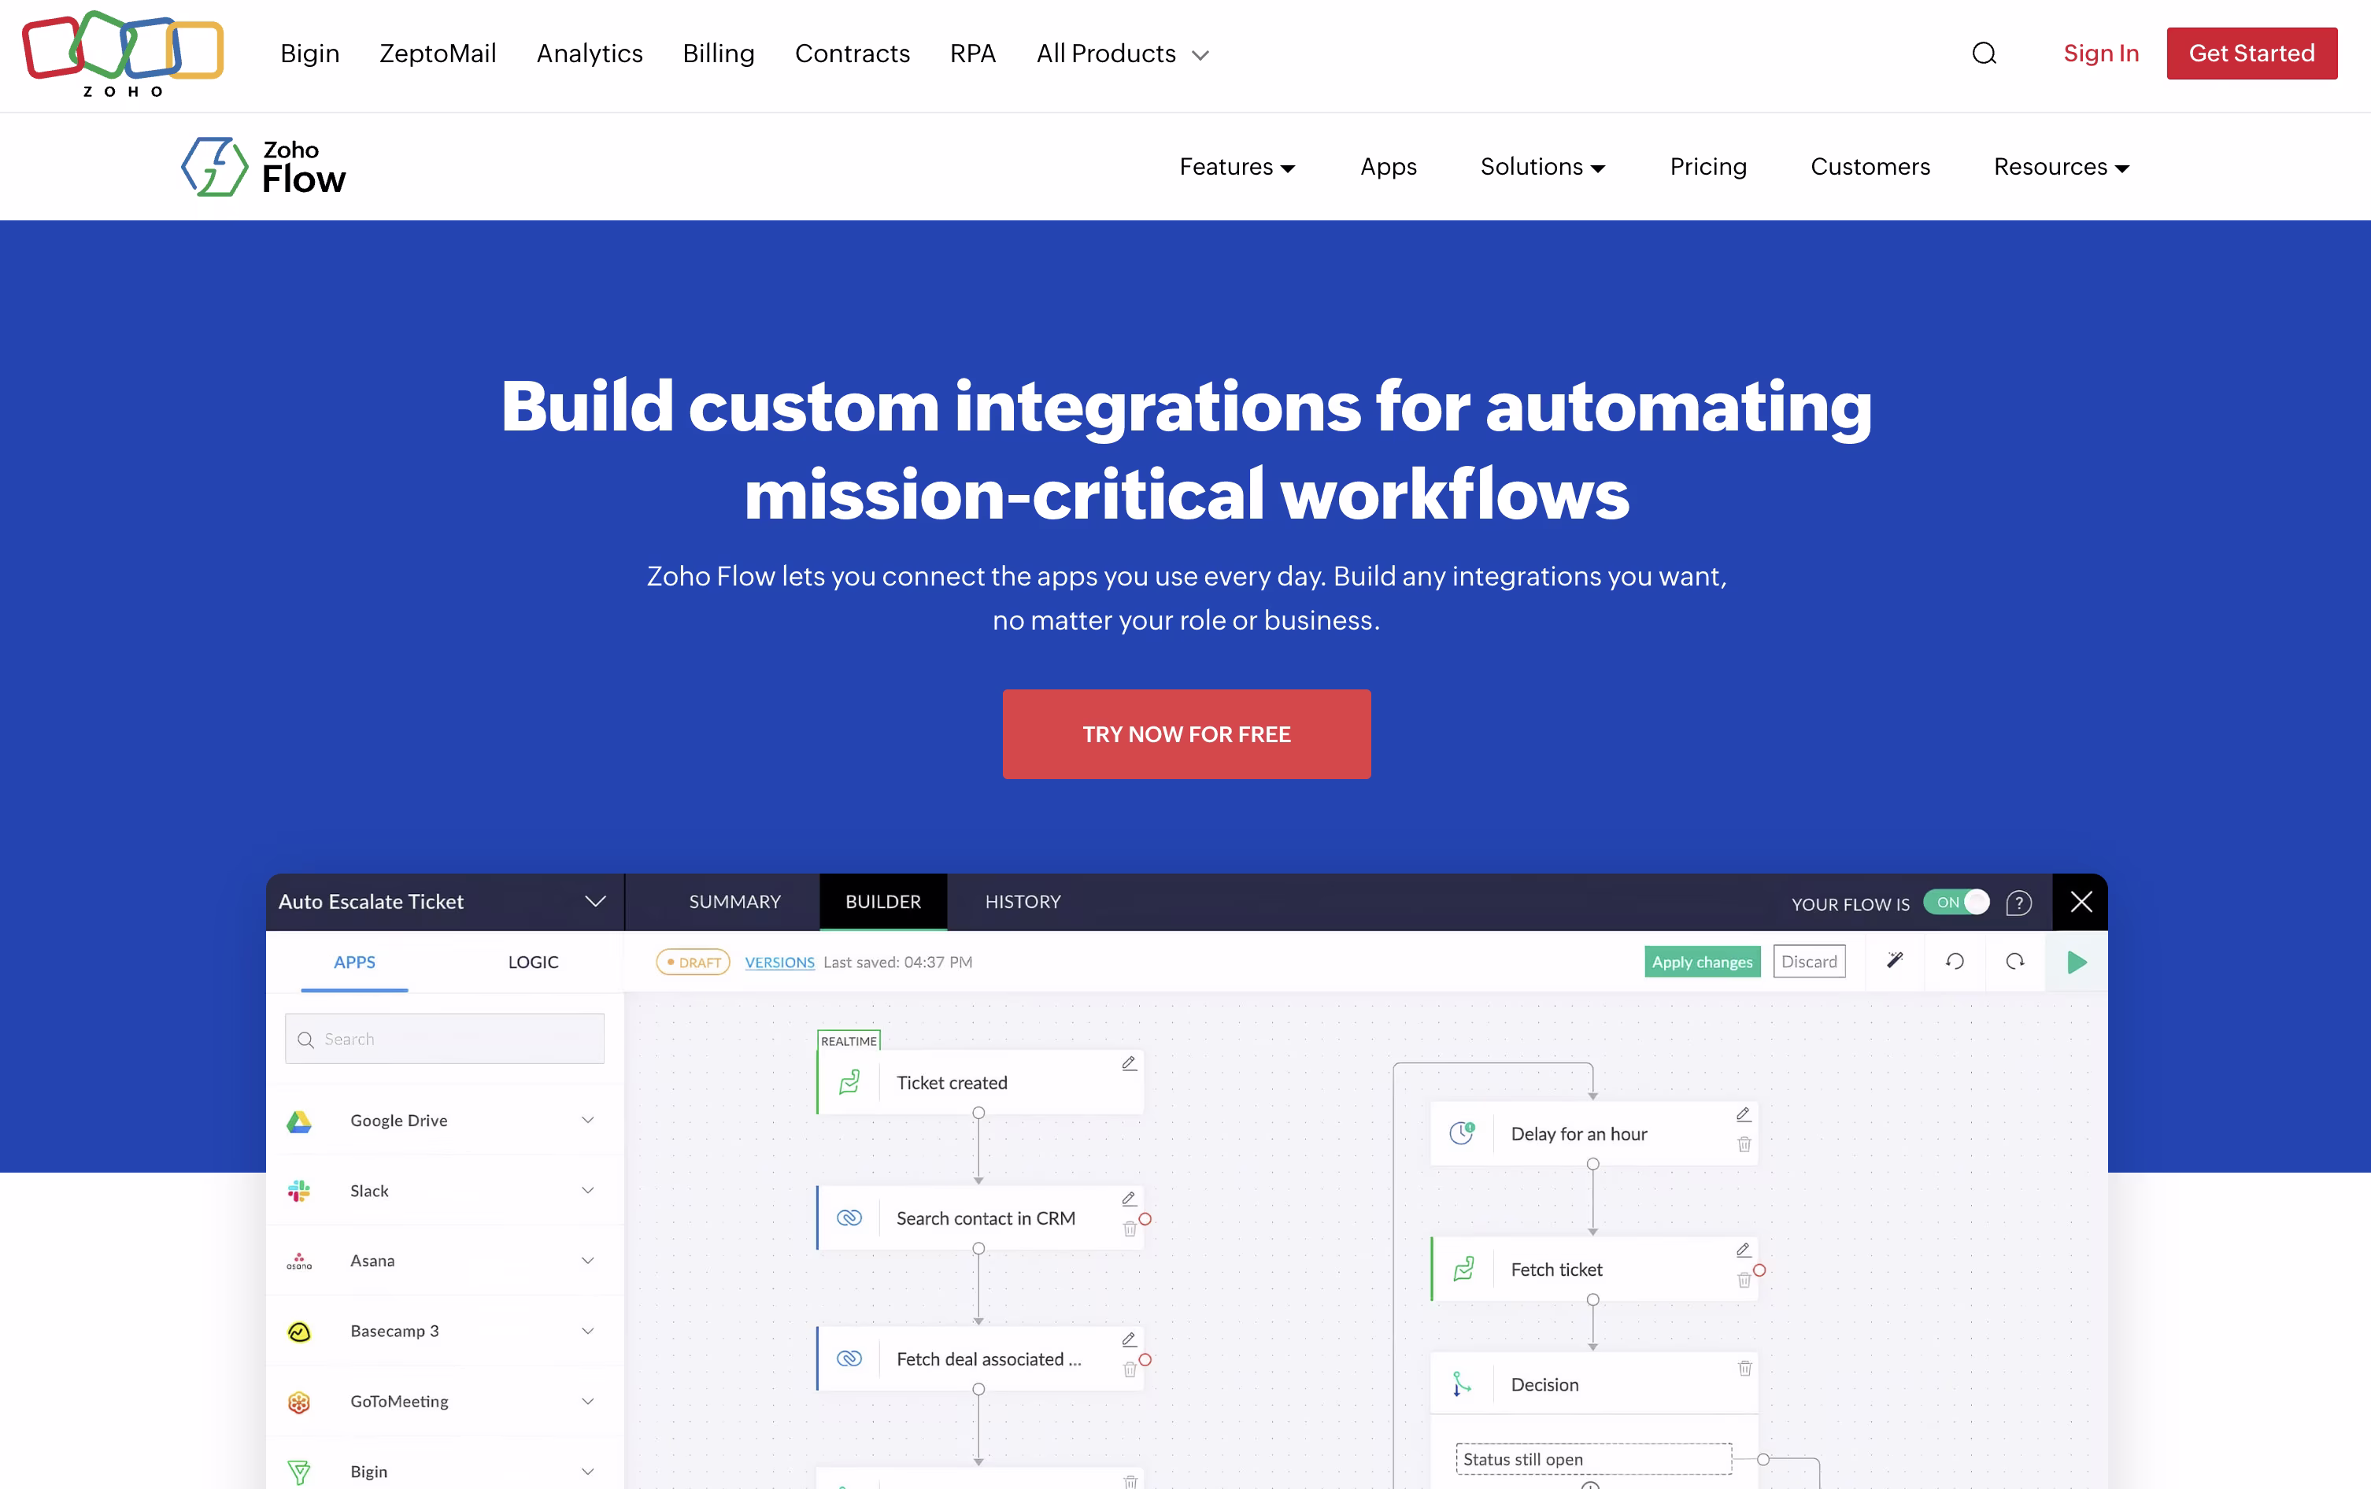Click the Analytics link in top bar
2371x1489 pixels.
click(590, 54)
